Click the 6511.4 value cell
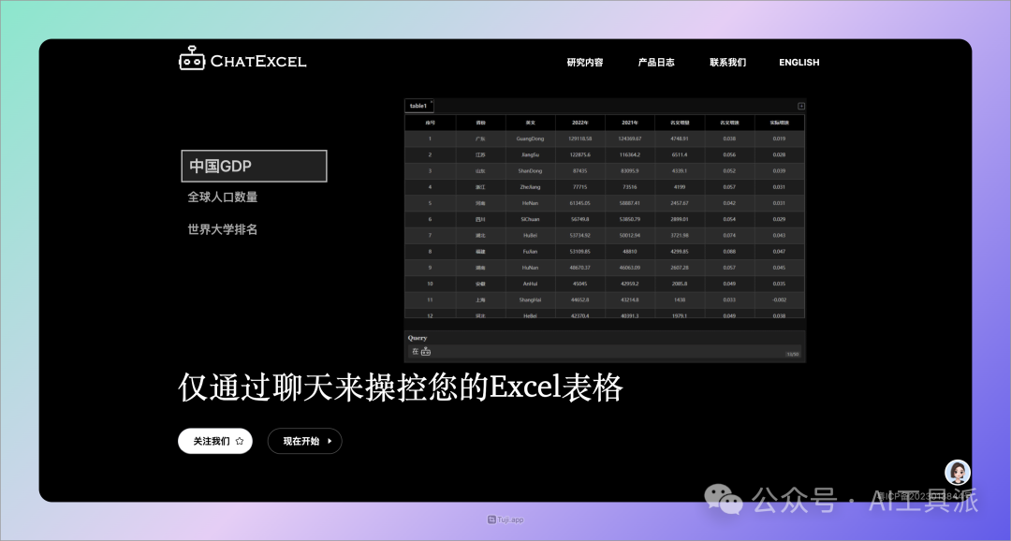Image resolution: width=1011 pixels, height=541 pixels. (x=680, y=154)
